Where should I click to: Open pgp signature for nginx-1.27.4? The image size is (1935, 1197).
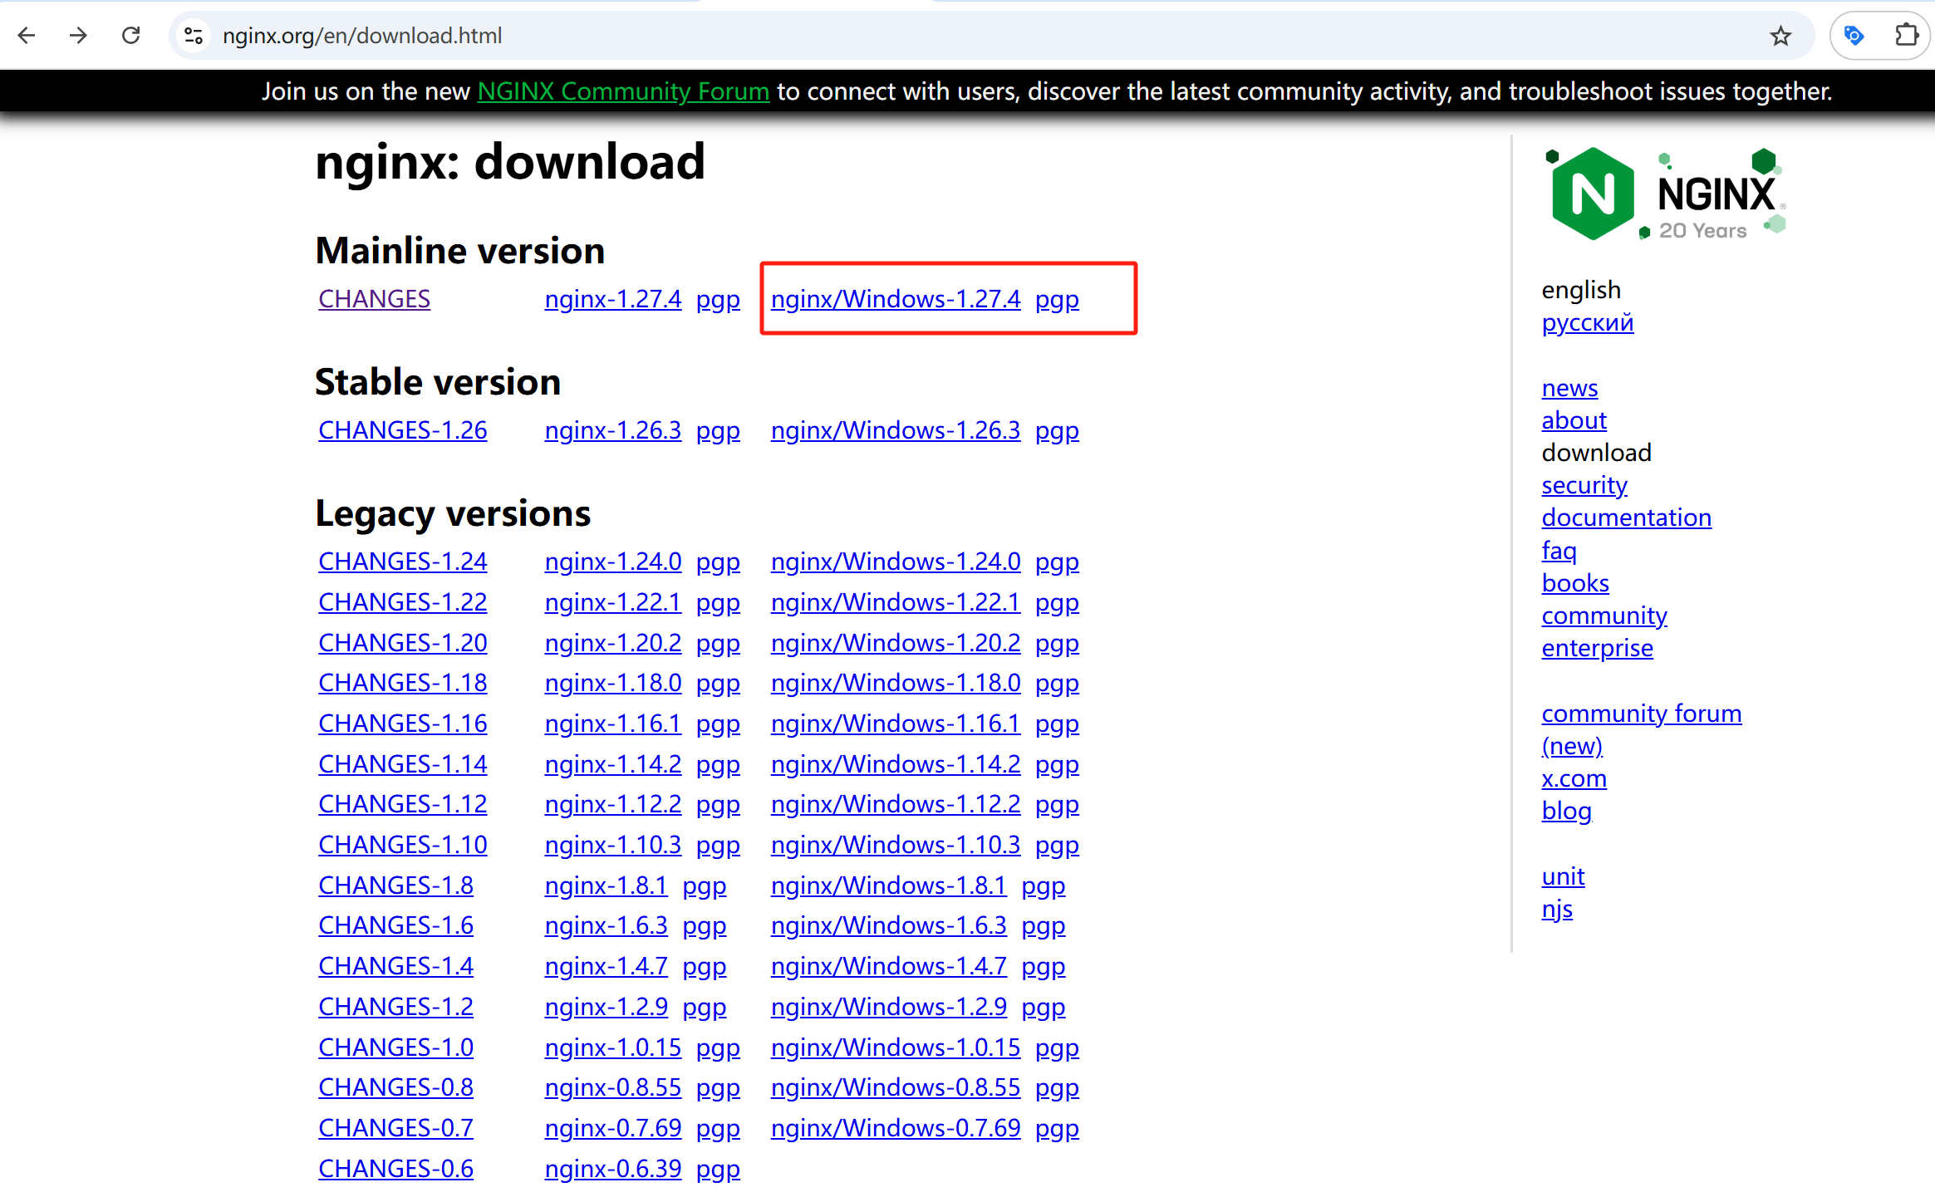[x=718, y=299]
